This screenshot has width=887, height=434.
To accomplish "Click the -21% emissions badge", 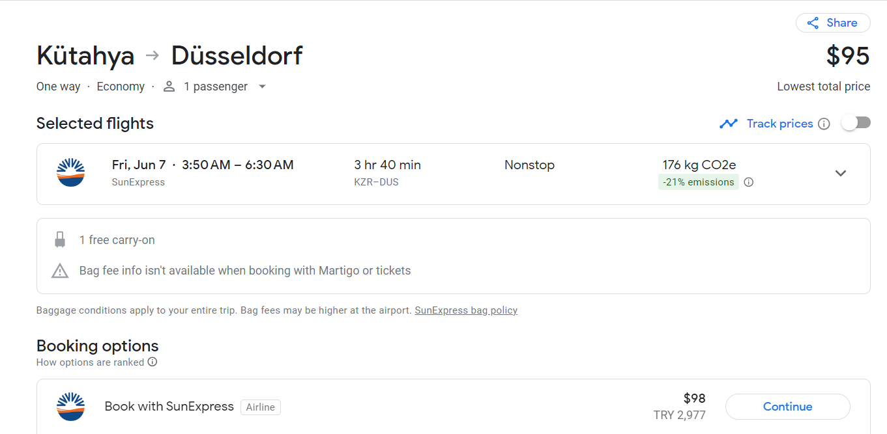I will (x=698, y=182).
